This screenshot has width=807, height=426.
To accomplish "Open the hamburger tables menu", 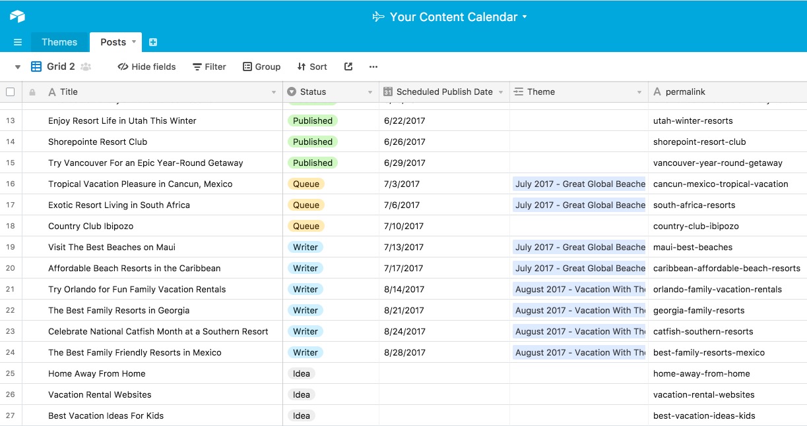I will (18, 42).
